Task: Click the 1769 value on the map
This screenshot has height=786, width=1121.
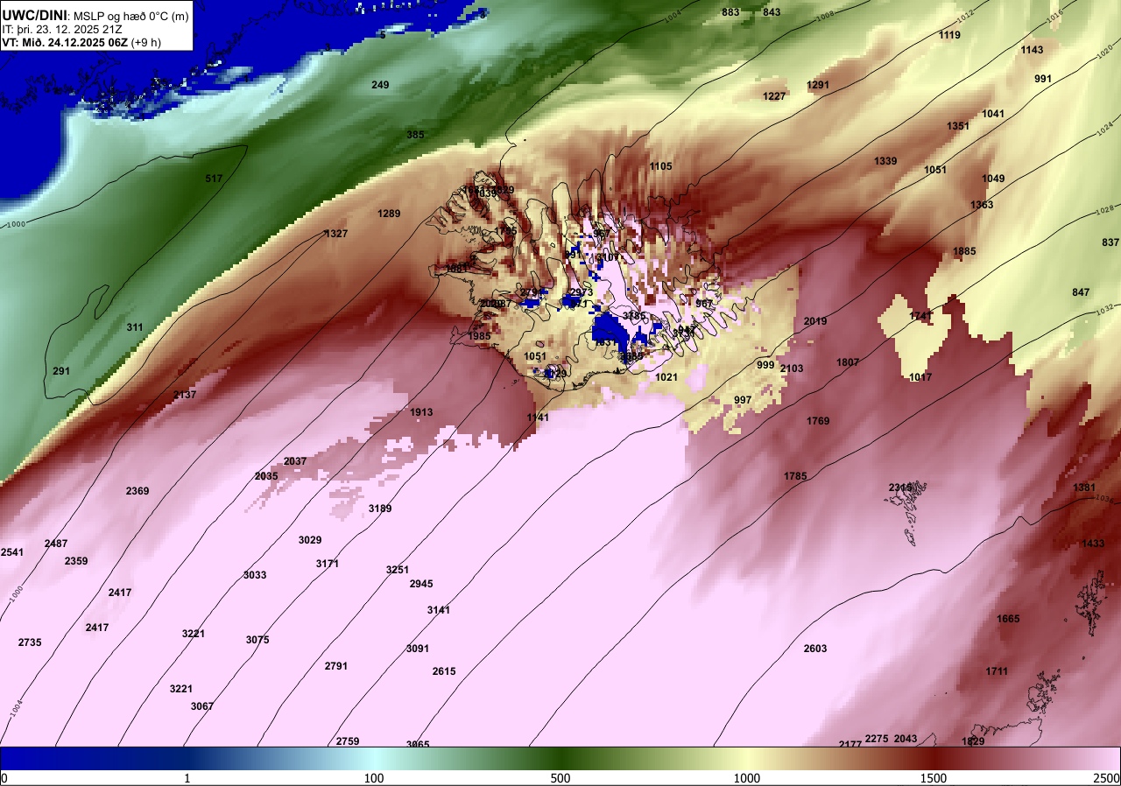Action: 818,421
